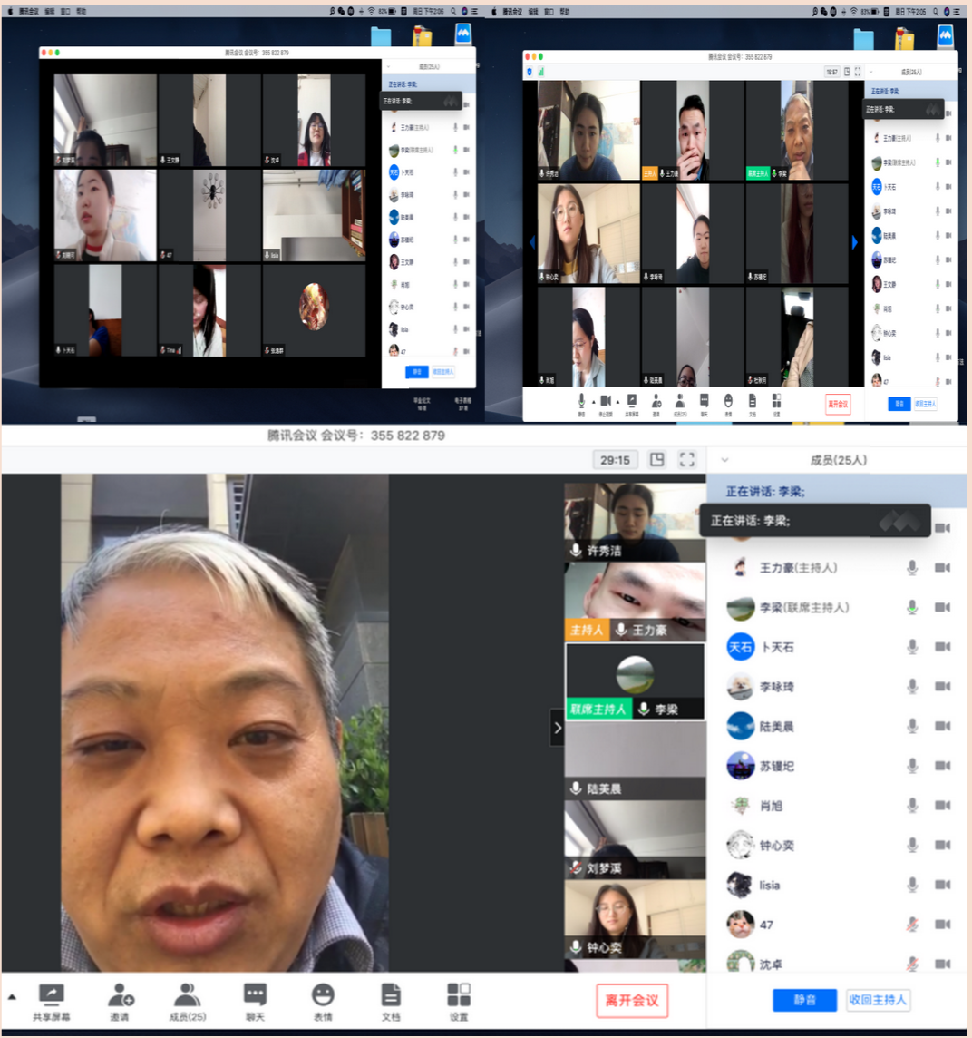The width and height of the screenshot is (972, 1038).
Task: Toggle microphone for 钟心奕 in member list
Action: click(912, 845)
